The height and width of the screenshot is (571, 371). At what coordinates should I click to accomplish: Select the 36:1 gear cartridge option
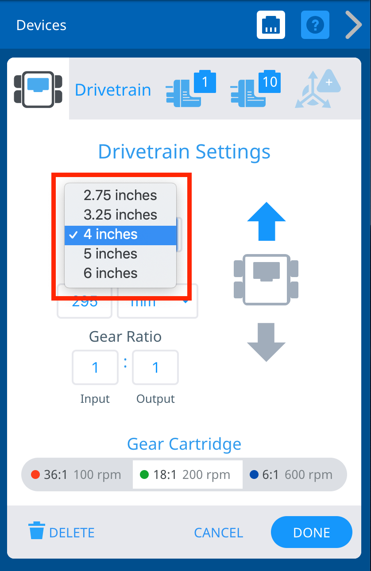click(75, 474)
